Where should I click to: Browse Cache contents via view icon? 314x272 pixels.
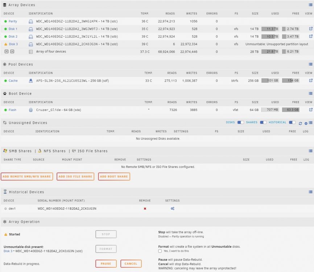(x=311, y=80)
